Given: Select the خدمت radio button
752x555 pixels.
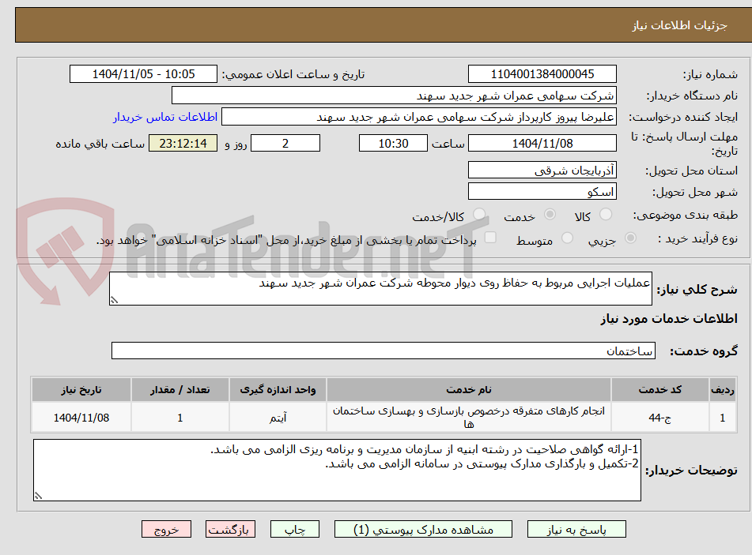Looking at the screenshot, I should 550,214.
